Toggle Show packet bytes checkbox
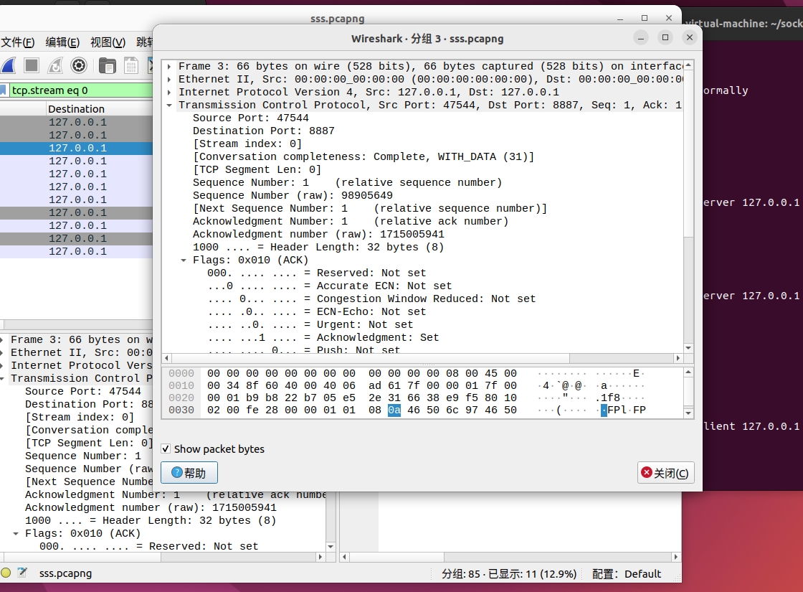The image size is (803, 592). click(x=166, y=449)
